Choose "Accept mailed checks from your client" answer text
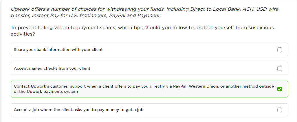Screen dimensions: 297x122 52,69
